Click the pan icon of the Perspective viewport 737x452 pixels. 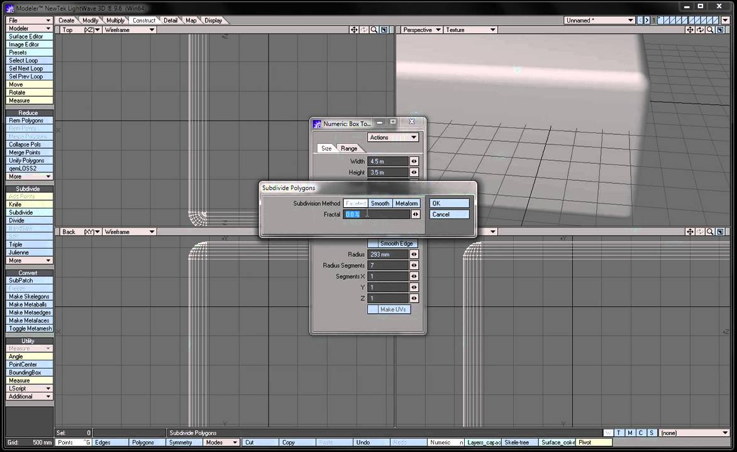[690, 30]
